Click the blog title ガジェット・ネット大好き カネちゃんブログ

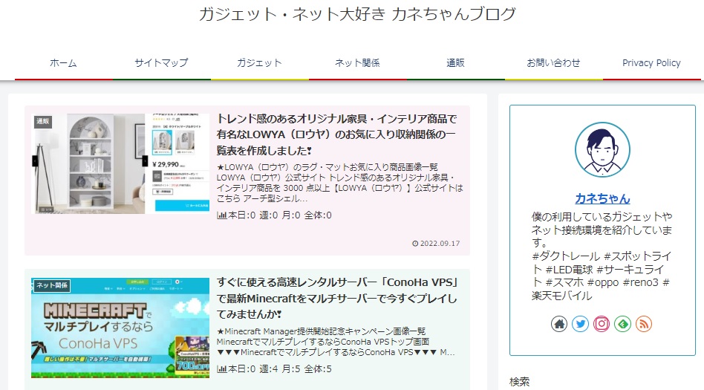tap(357, 14)
